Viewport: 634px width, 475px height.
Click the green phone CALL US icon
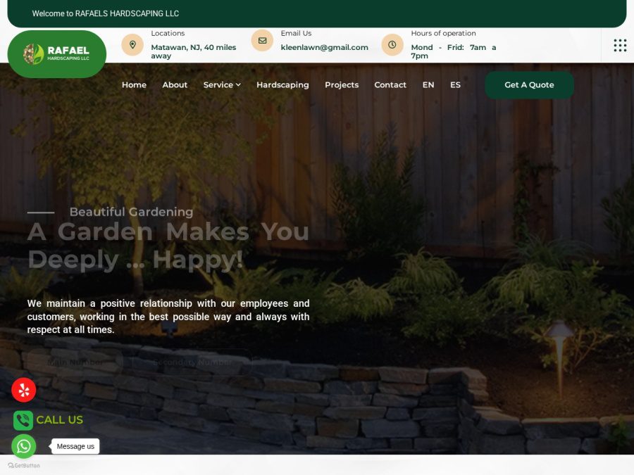(23, 419)
